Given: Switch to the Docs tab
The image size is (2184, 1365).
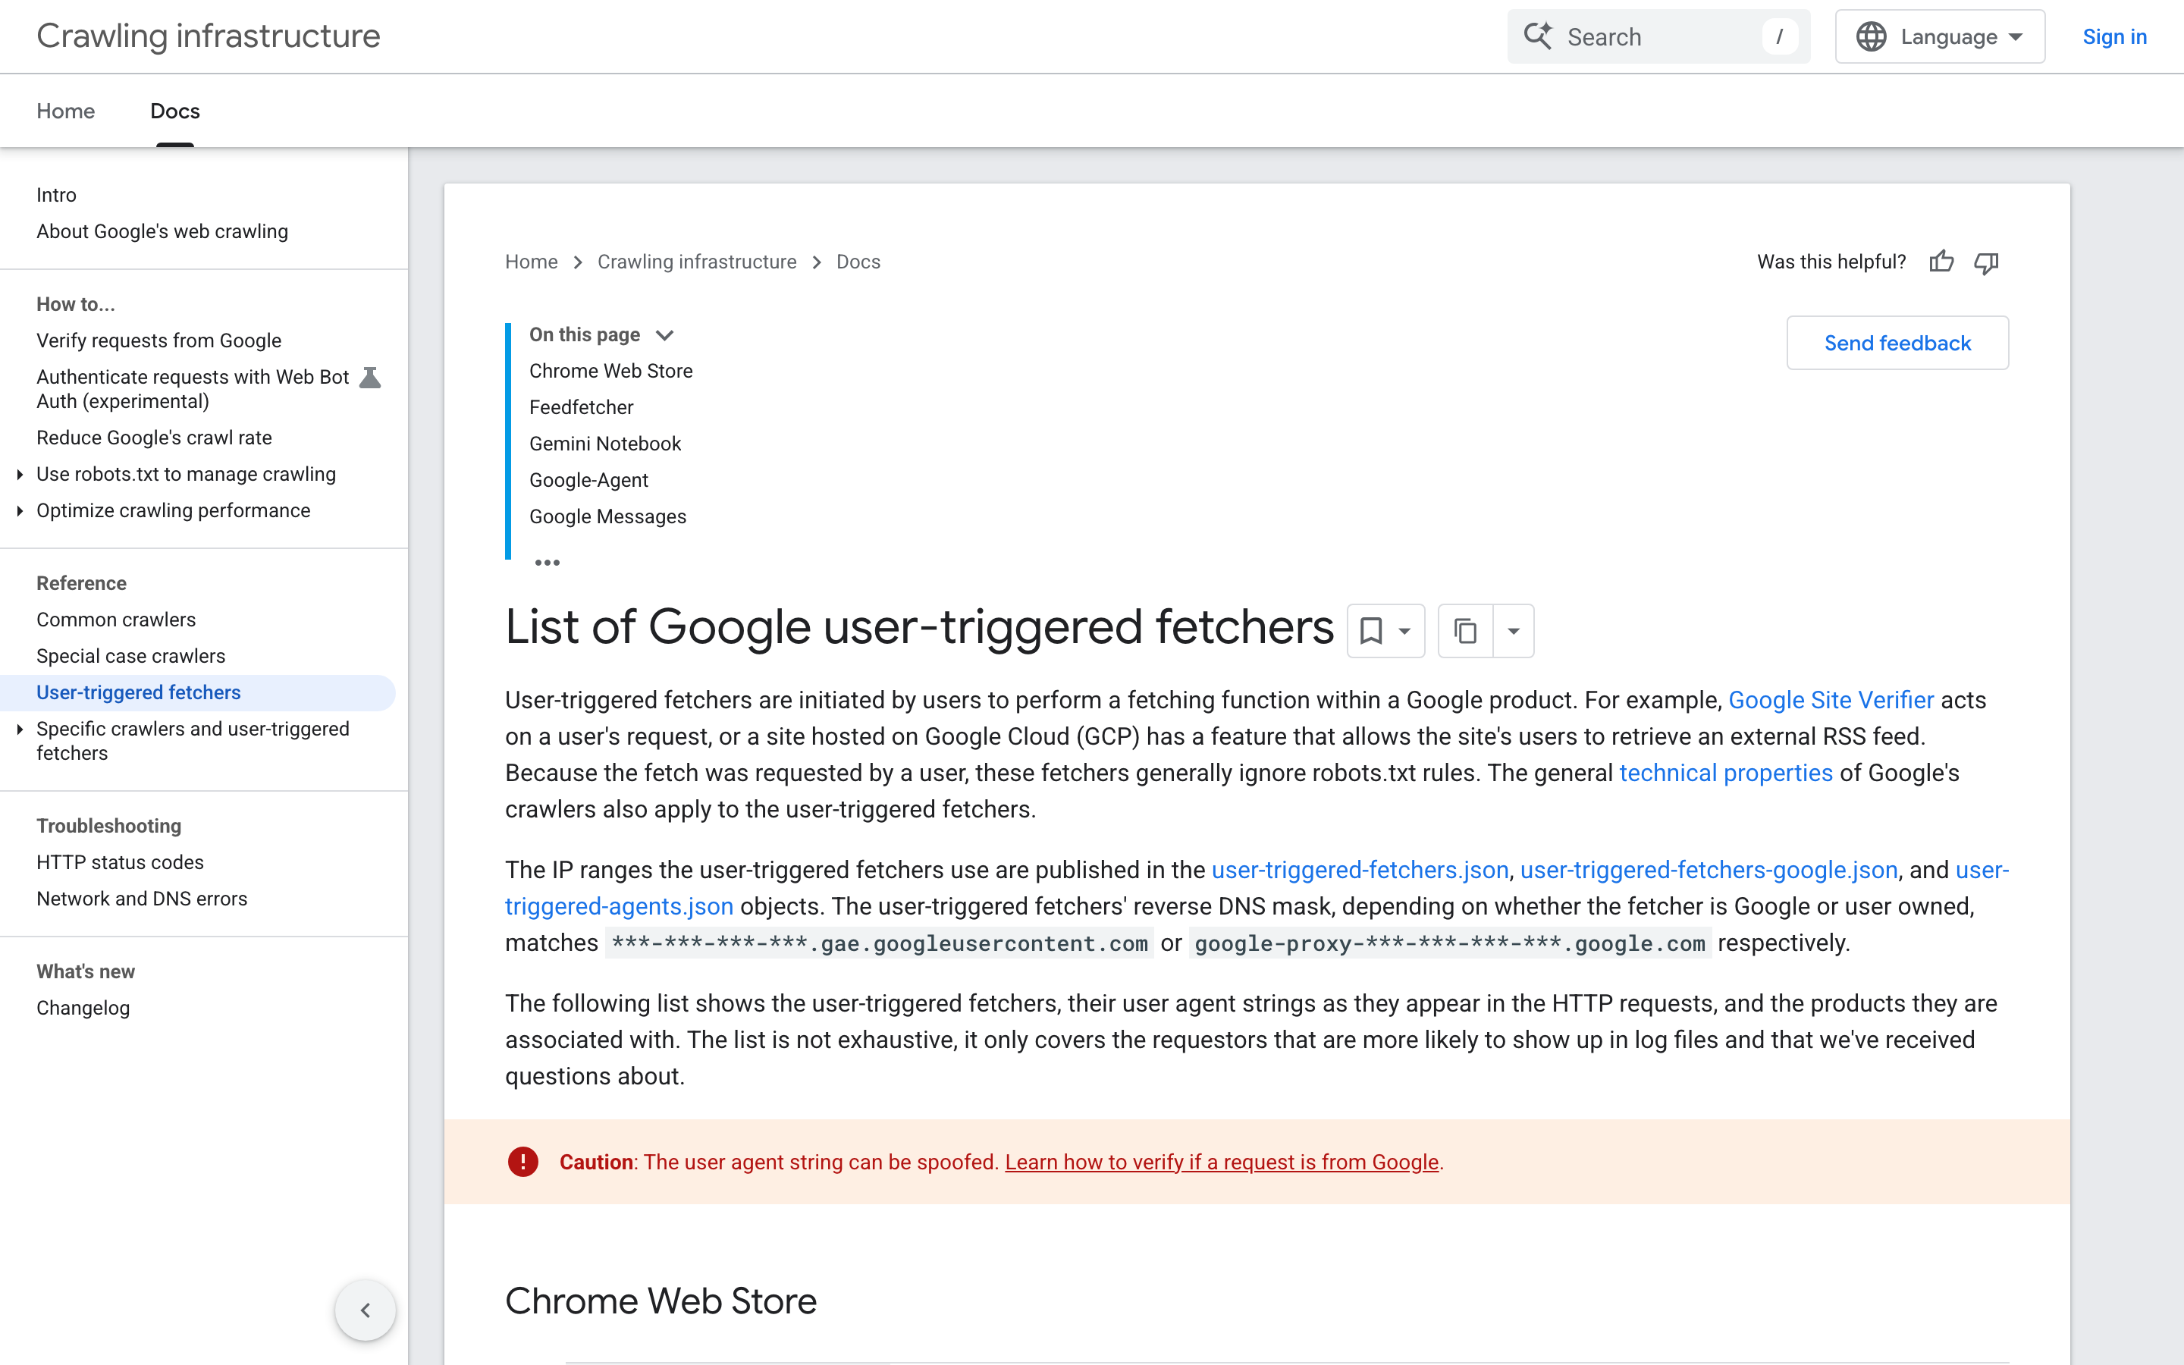Looking at the screenshot, I should pos(175,111).
